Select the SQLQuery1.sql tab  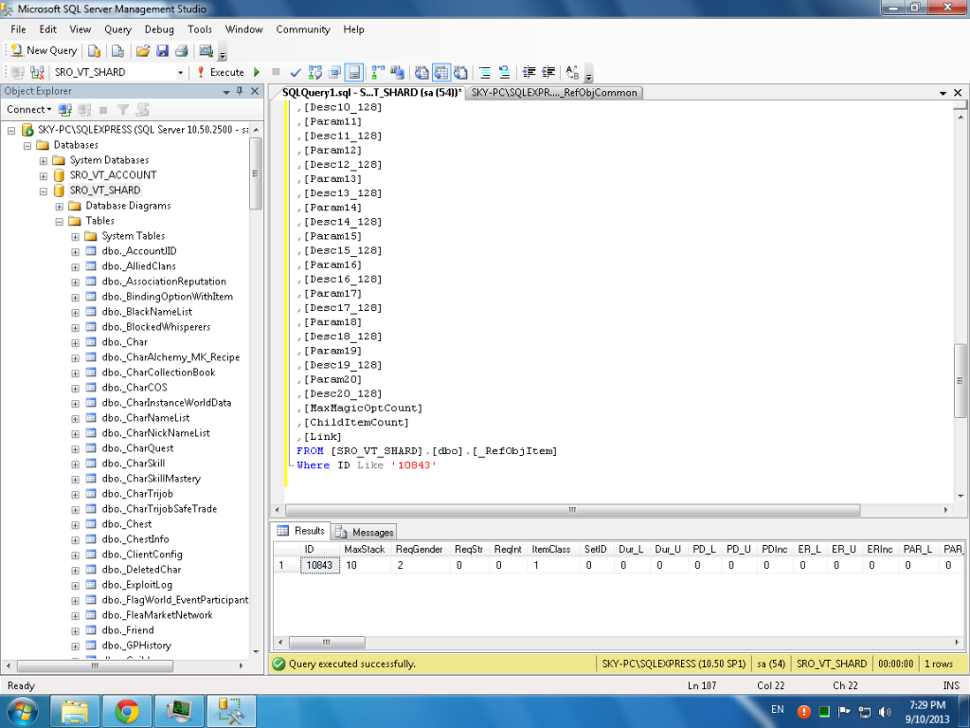371,93
